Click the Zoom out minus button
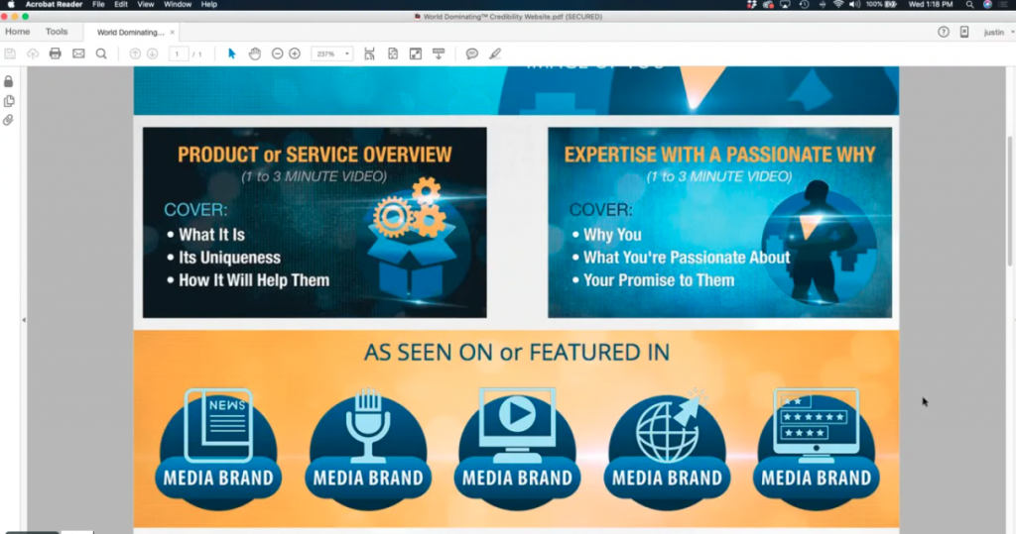1016x534 pixels. (x=278, y=53)
